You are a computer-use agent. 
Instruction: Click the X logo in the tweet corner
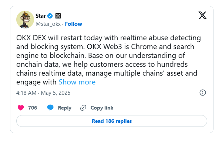point(202,15)
